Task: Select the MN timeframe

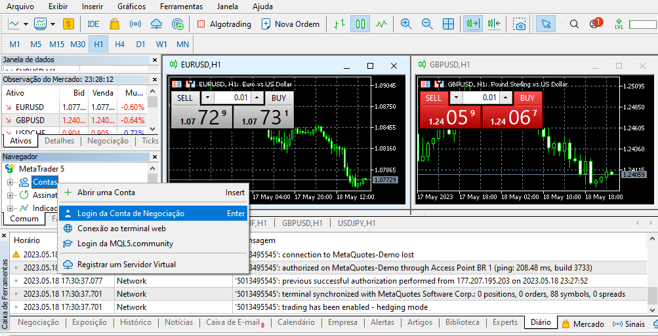Action: (182, 44)
